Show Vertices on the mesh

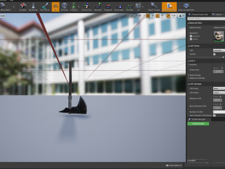pyautogui.click(x=129, y=7)
